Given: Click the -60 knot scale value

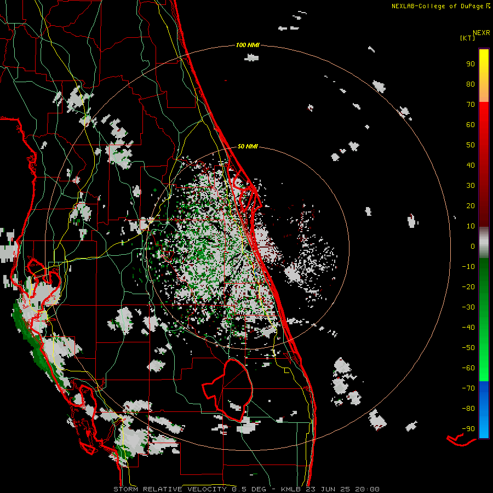Looking at the screenshot, I should coord(468,368).
